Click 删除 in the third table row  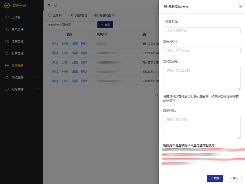84,62
